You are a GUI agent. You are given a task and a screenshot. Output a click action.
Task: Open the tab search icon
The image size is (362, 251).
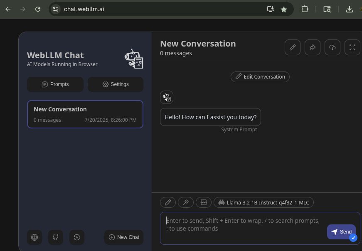[327, 9]
